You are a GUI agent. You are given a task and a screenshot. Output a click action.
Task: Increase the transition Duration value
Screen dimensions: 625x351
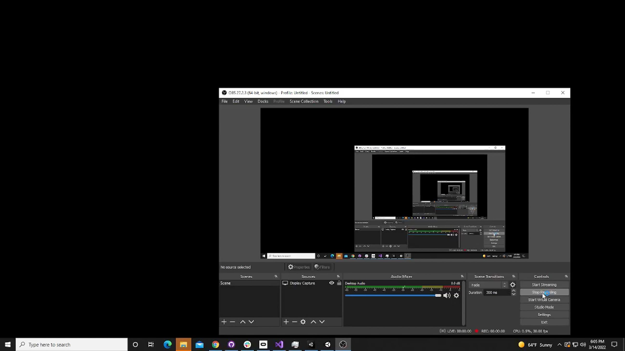514,291
